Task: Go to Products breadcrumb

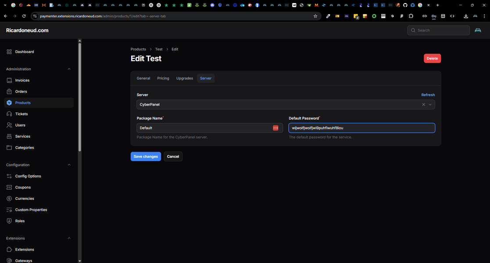Action: click(x=138, y=50)
